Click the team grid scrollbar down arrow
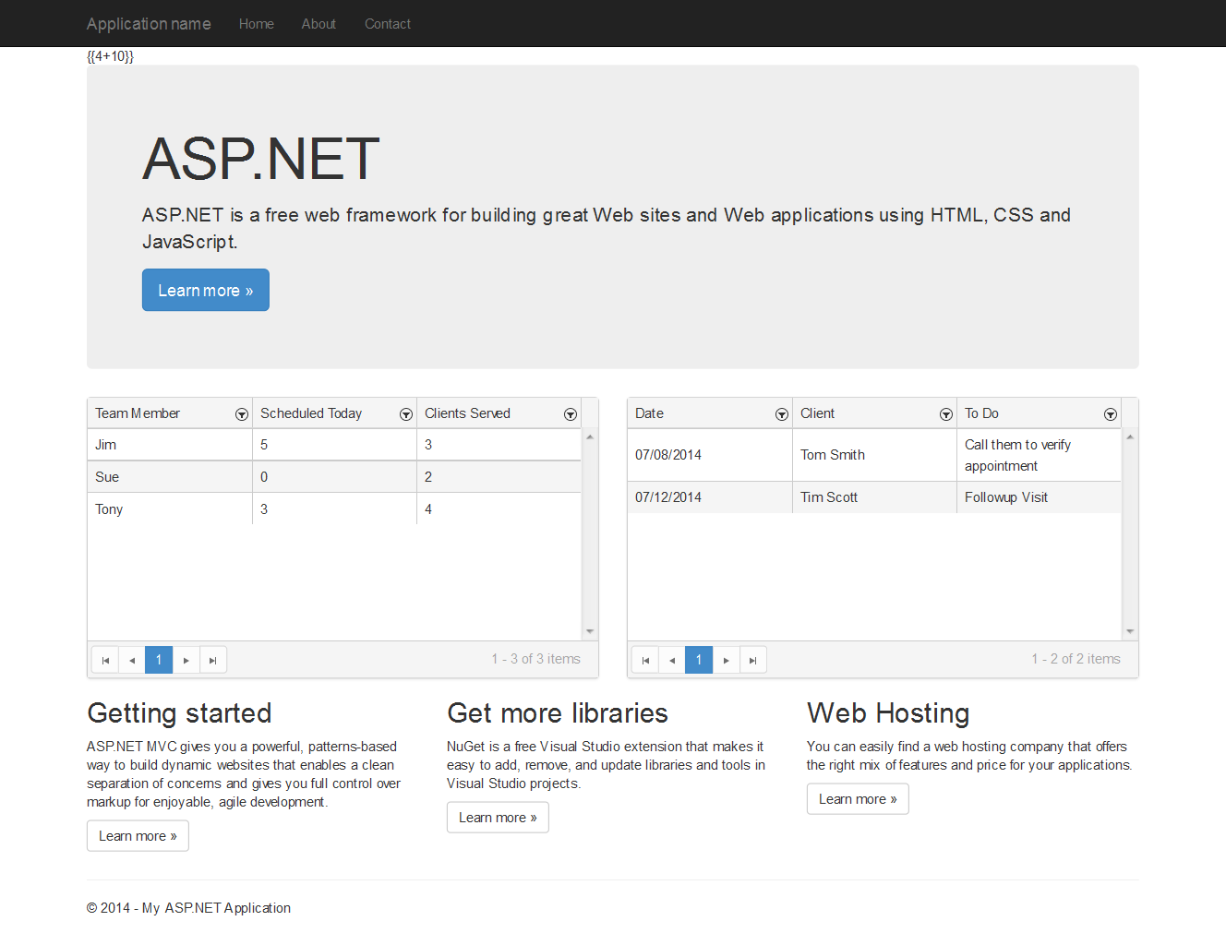 point(590,632)
